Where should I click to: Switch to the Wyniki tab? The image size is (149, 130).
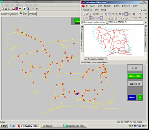point(32,14)
